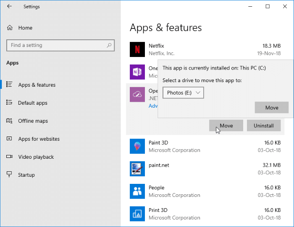This screenshot has height=227, width=294.
Task: Click the Netflix app icon
Action: (x=137, y=49)
